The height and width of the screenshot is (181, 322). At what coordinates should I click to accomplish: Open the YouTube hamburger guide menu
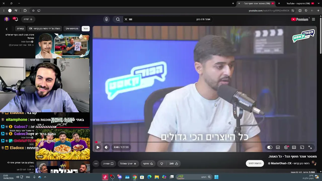pos(313,19)
